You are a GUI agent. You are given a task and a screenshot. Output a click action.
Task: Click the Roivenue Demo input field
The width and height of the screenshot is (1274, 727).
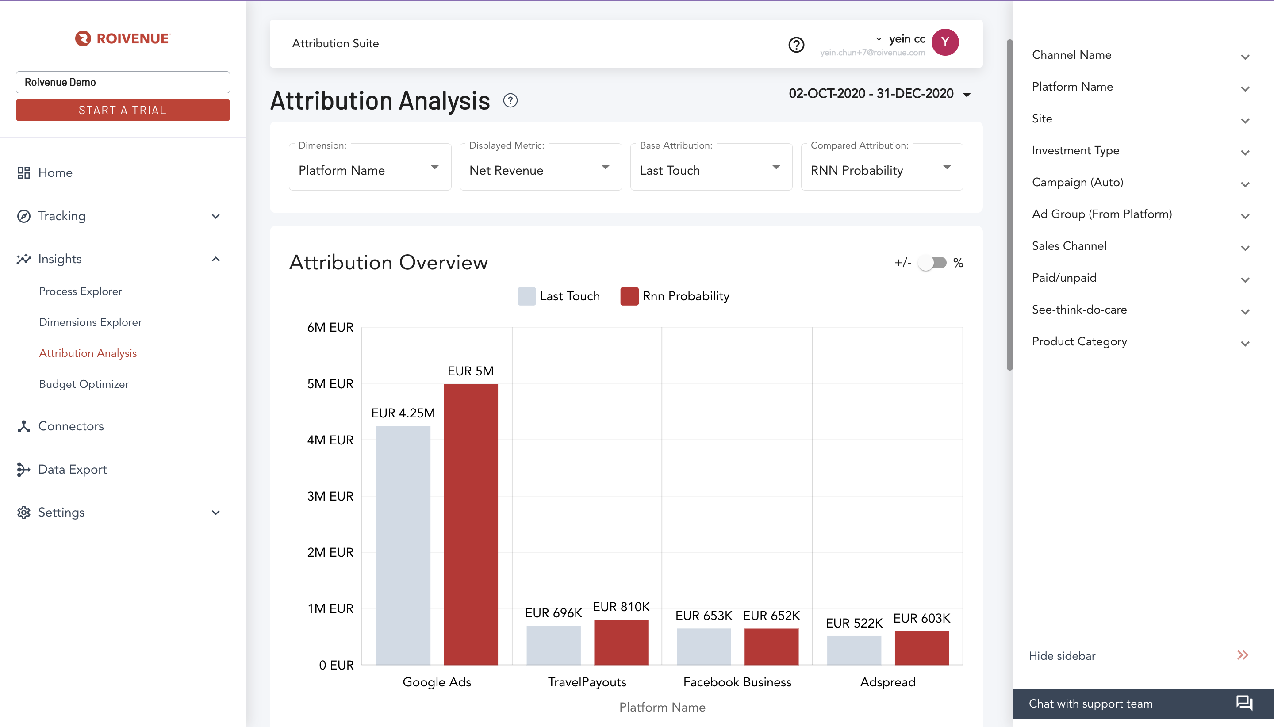coord(123,82)
